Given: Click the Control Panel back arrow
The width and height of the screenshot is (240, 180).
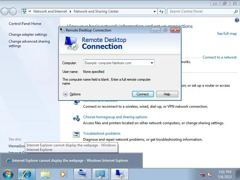Looking at the screenshot, I should 4,11.
